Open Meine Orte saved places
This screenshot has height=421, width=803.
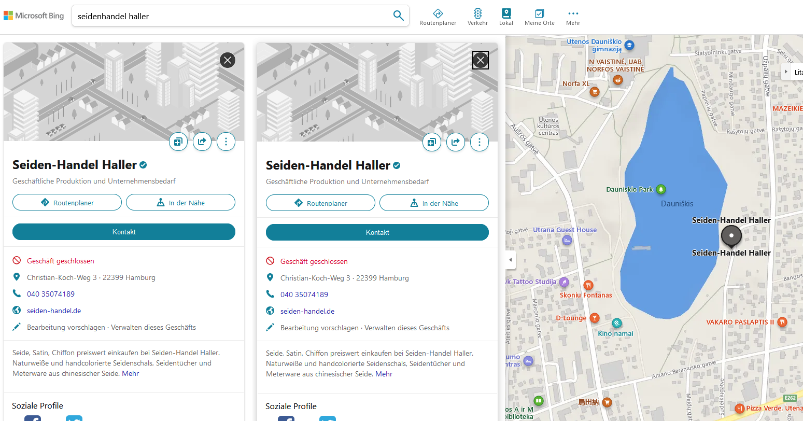click(x=539, y=17)
